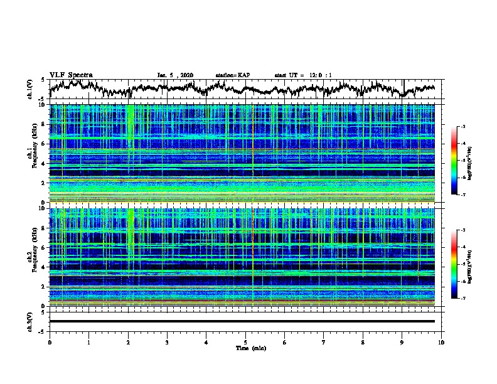This screenshot has width=497, height=384.
Task: Click the "-5" tick label of ch.3(V) axis
Action: click(x=43, y=332)
